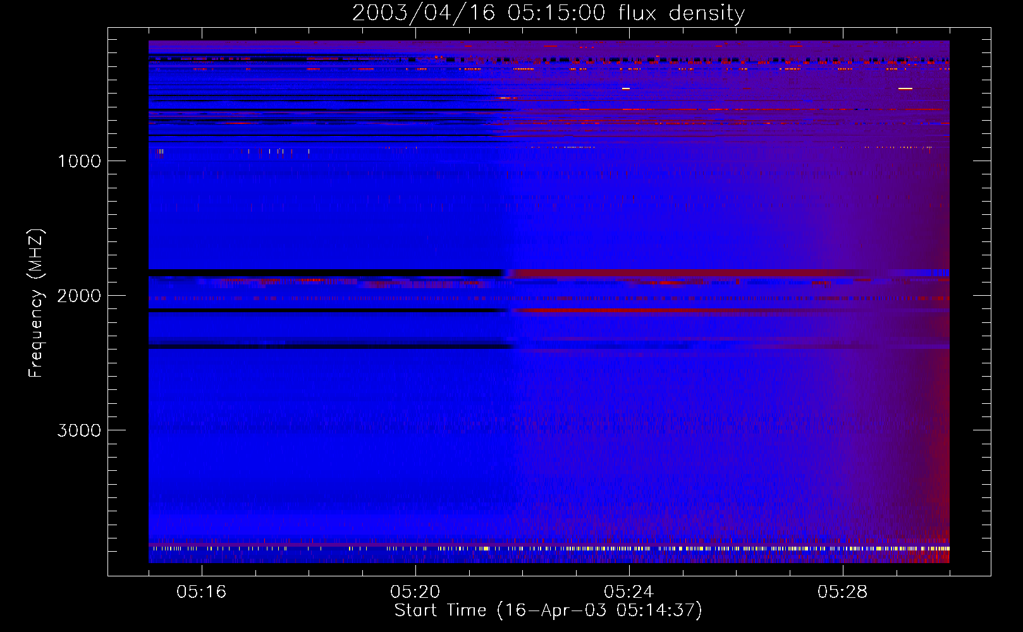Click the 'Frequency (MHZ)' axis label

[36, 303]
